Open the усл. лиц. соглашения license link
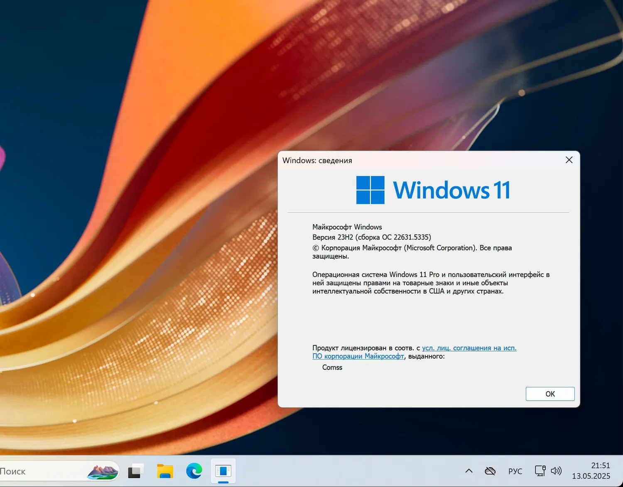This screenshot has height=487, width=623. [x=469, y=348]
